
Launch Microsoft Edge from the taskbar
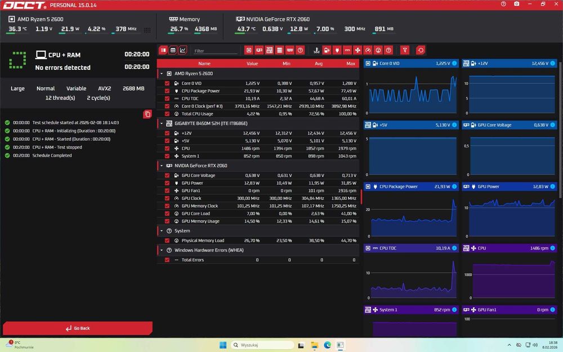tap(328, 345)
